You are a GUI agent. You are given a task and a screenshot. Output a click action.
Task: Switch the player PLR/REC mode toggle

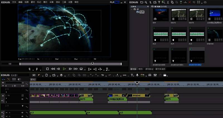[x=115, y=2]
